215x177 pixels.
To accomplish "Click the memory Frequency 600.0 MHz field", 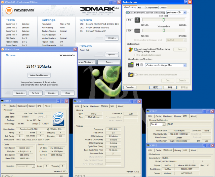I will 113,129.
